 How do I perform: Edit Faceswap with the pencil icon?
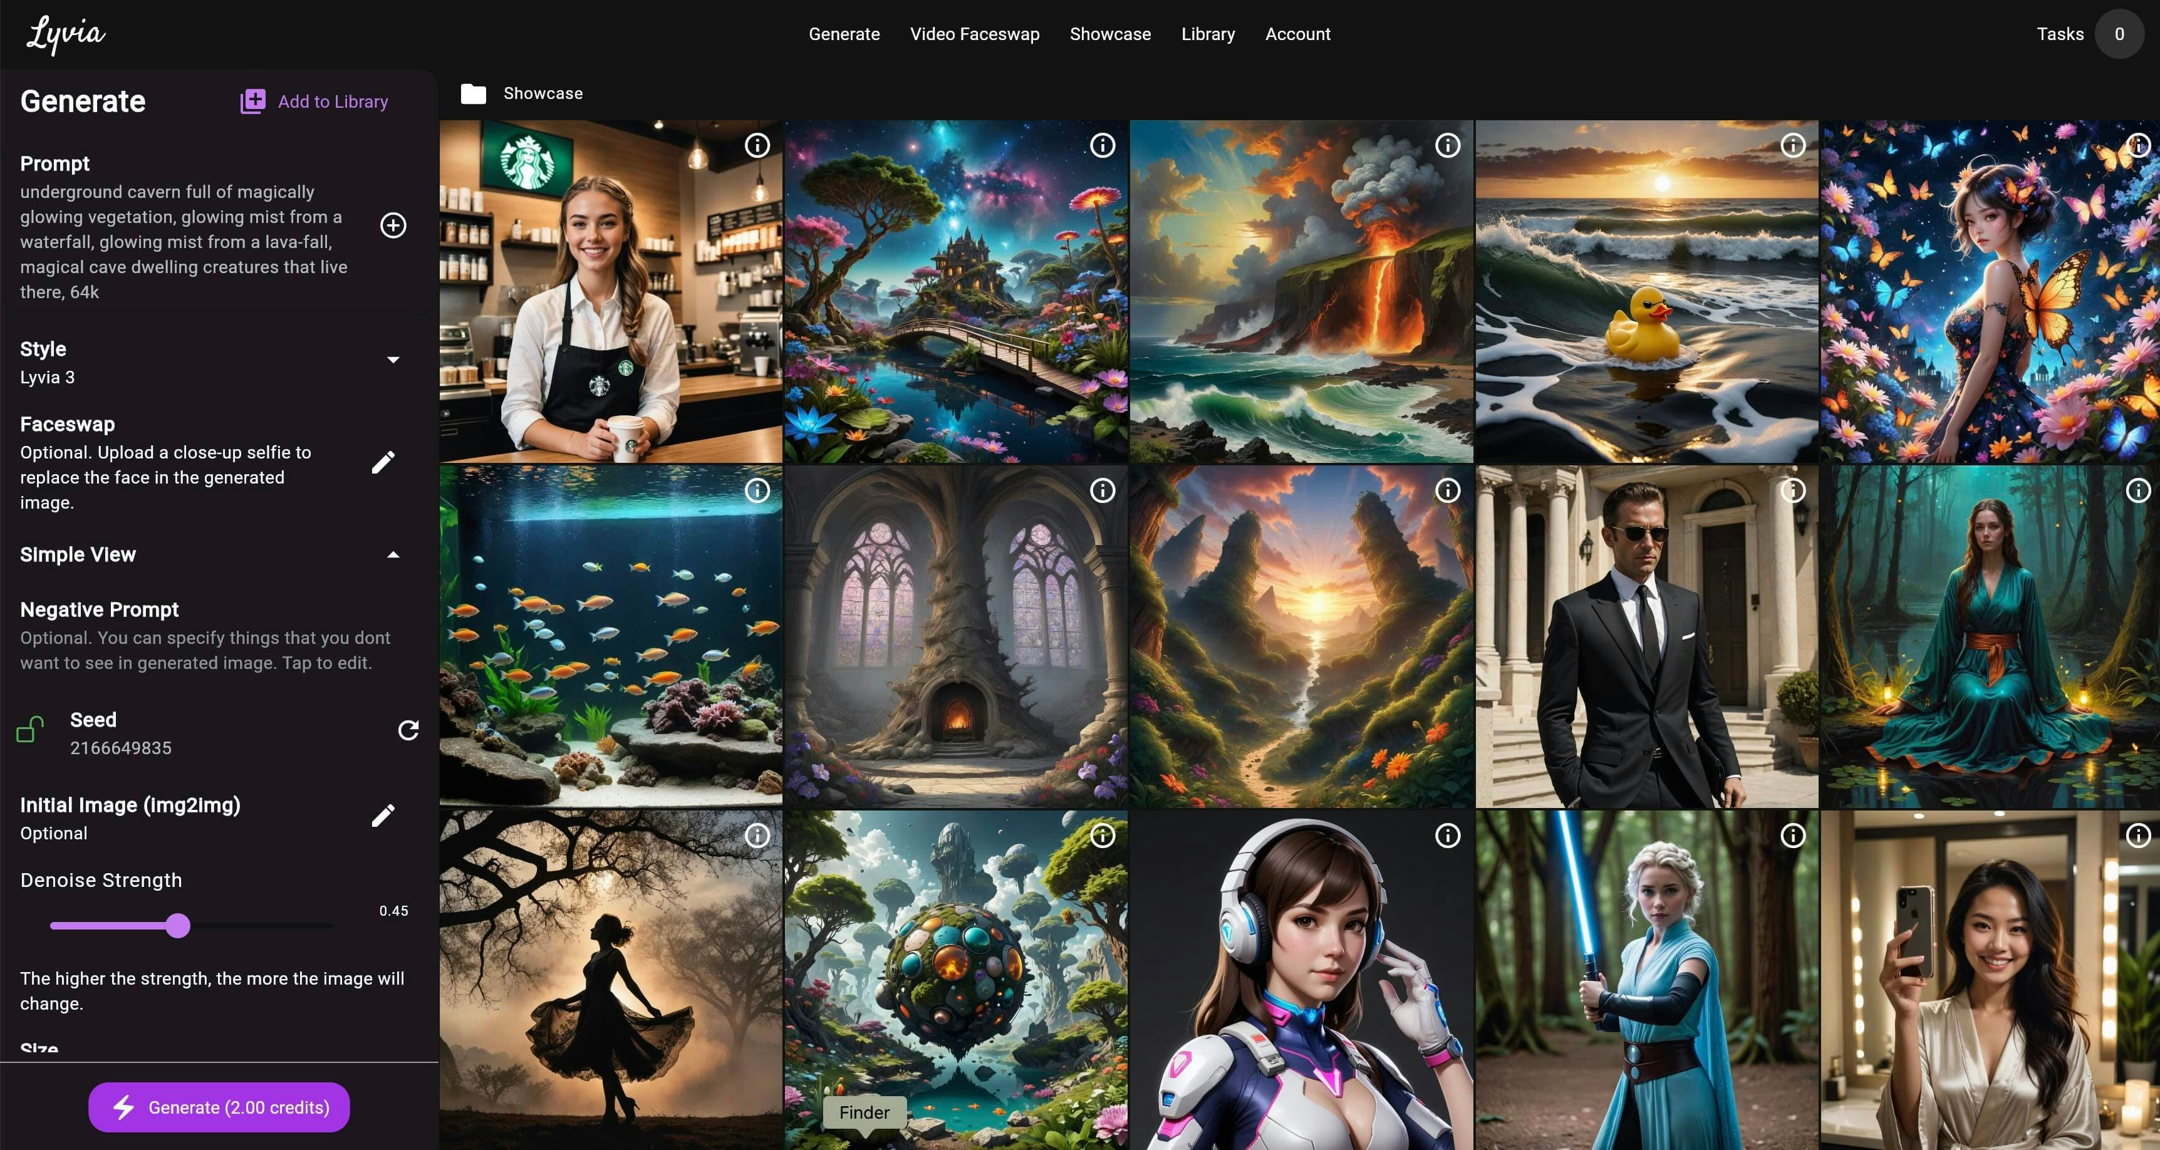[383, 462]
